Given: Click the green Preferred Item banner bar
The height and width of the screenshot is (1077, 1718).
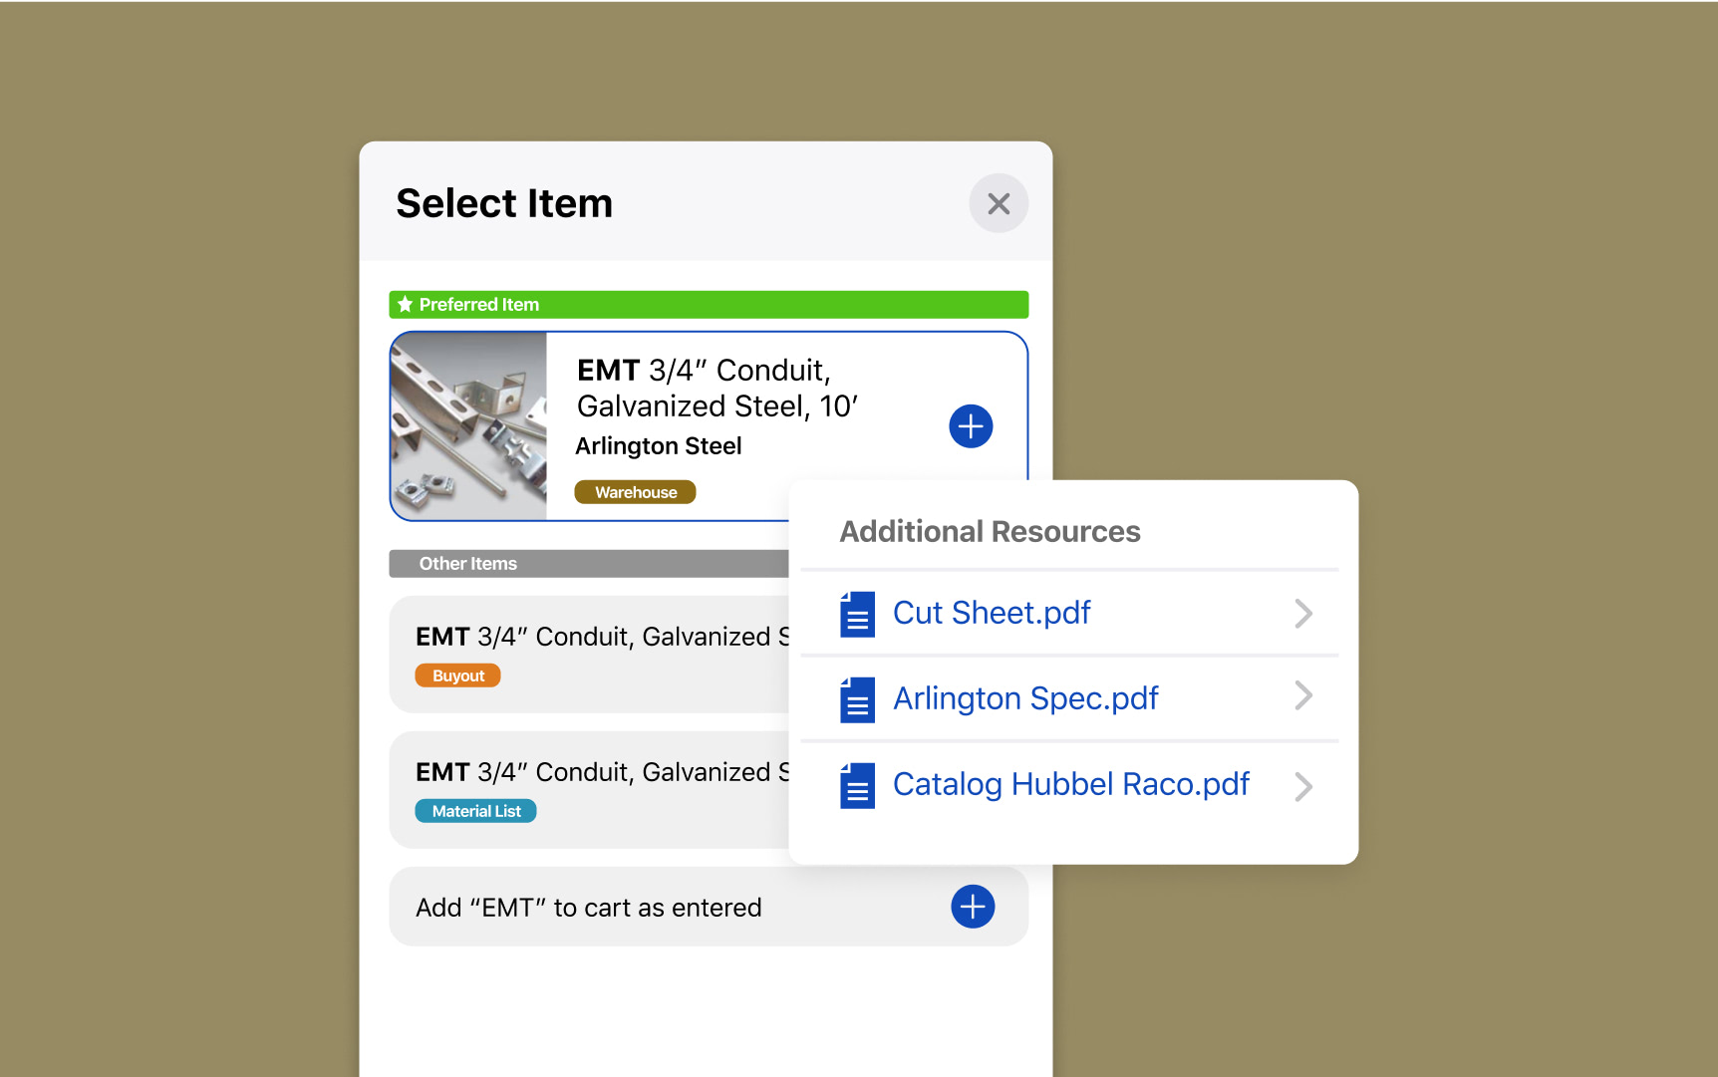Looking at the screenshot, I should [708, 304].
